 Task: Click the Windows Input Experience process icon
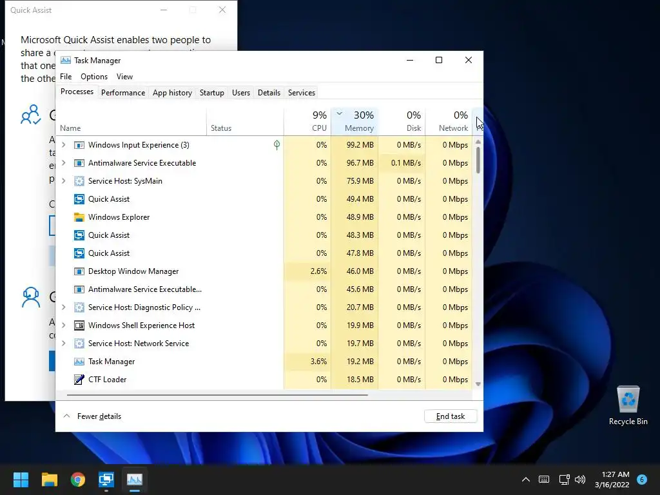pos(79,145)
